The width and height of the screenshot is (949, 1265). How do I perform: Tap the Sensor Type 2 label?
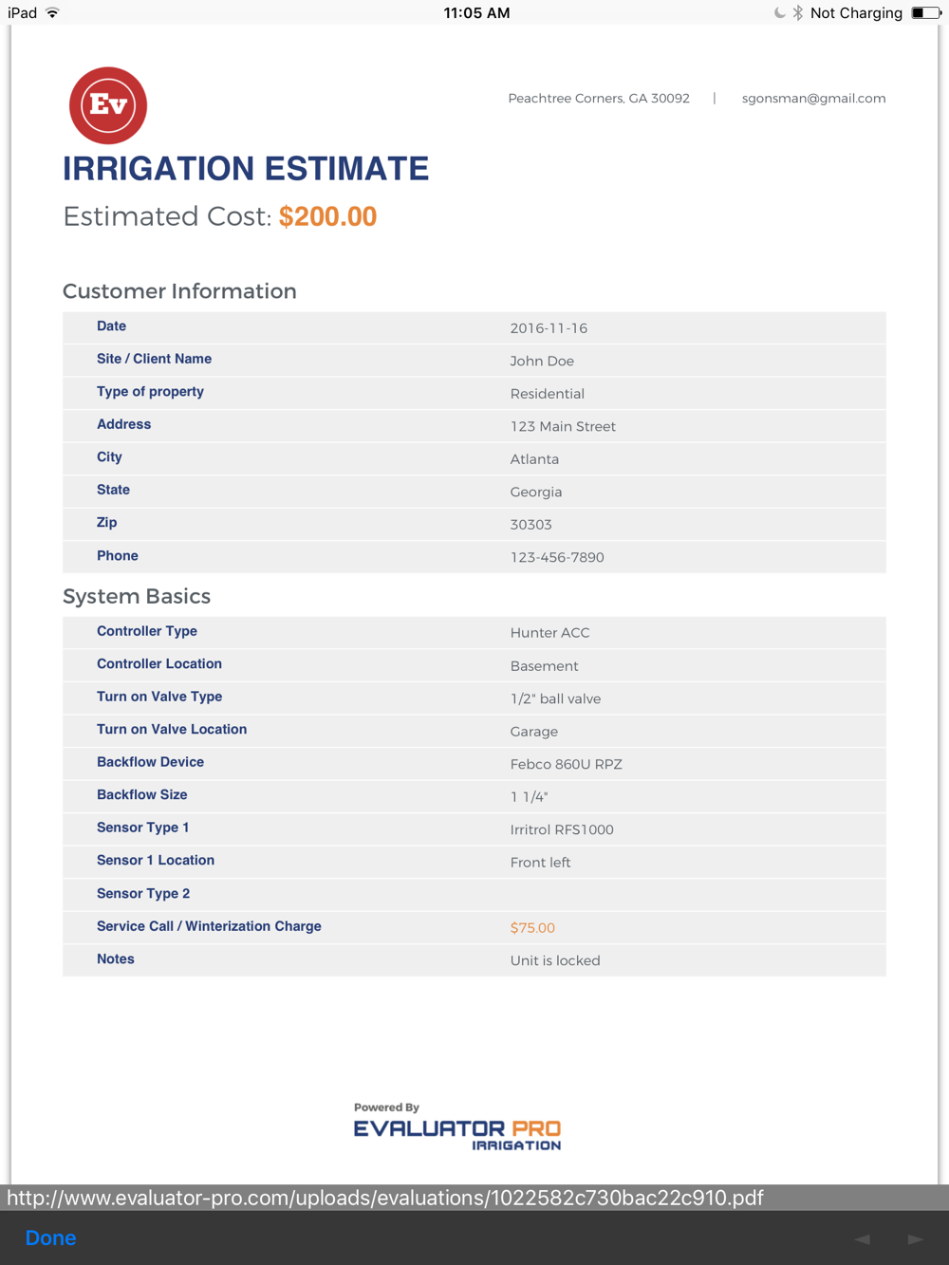[143, 893]
